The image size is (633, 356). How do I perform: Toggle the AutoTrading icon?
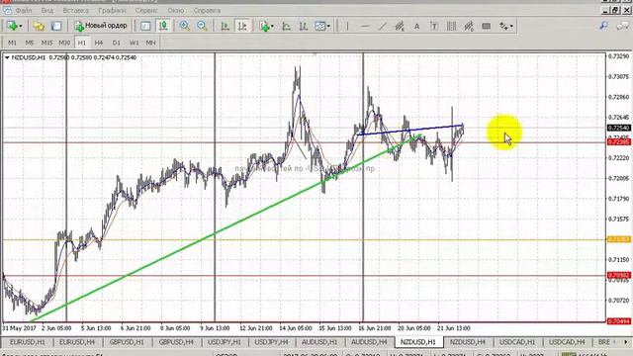[163, 26]
